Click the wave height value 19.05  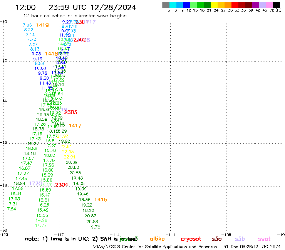pyautogui.click(x=79, y=183)
